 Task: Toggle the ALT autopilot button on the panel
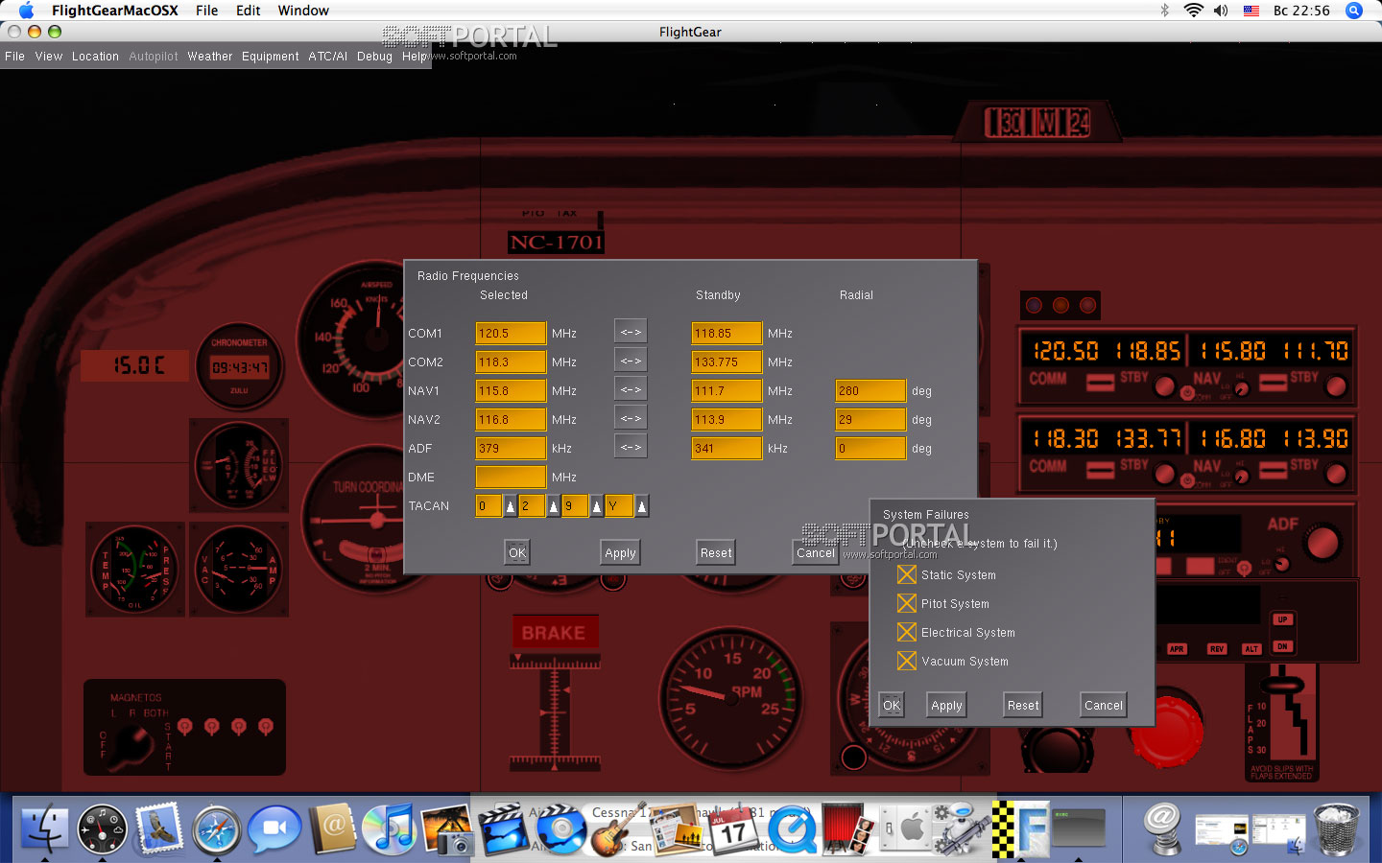pyautogui.click(x=1251, y=649)
